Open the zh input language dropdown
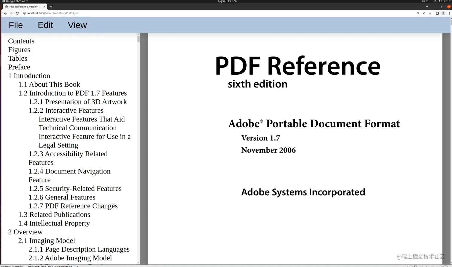The width and height of the screenshot is (452, 267). pyautogui.click(x=424, y=1)
